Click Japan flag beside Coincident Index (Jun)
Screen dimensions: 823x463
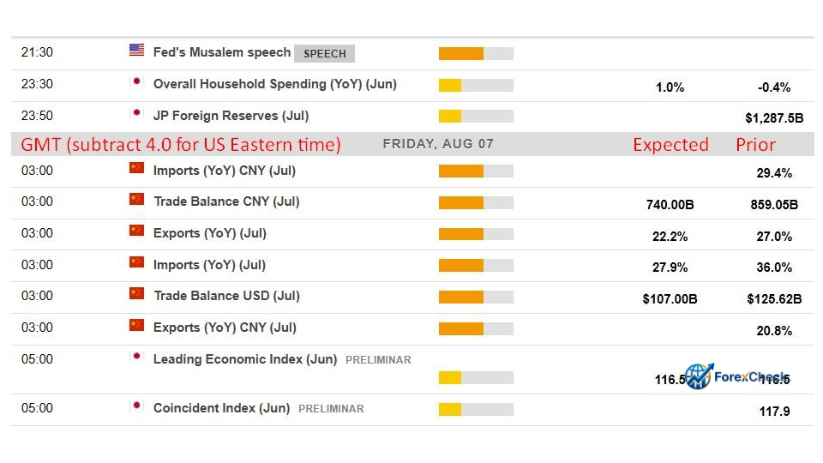(x=136, y=406)
